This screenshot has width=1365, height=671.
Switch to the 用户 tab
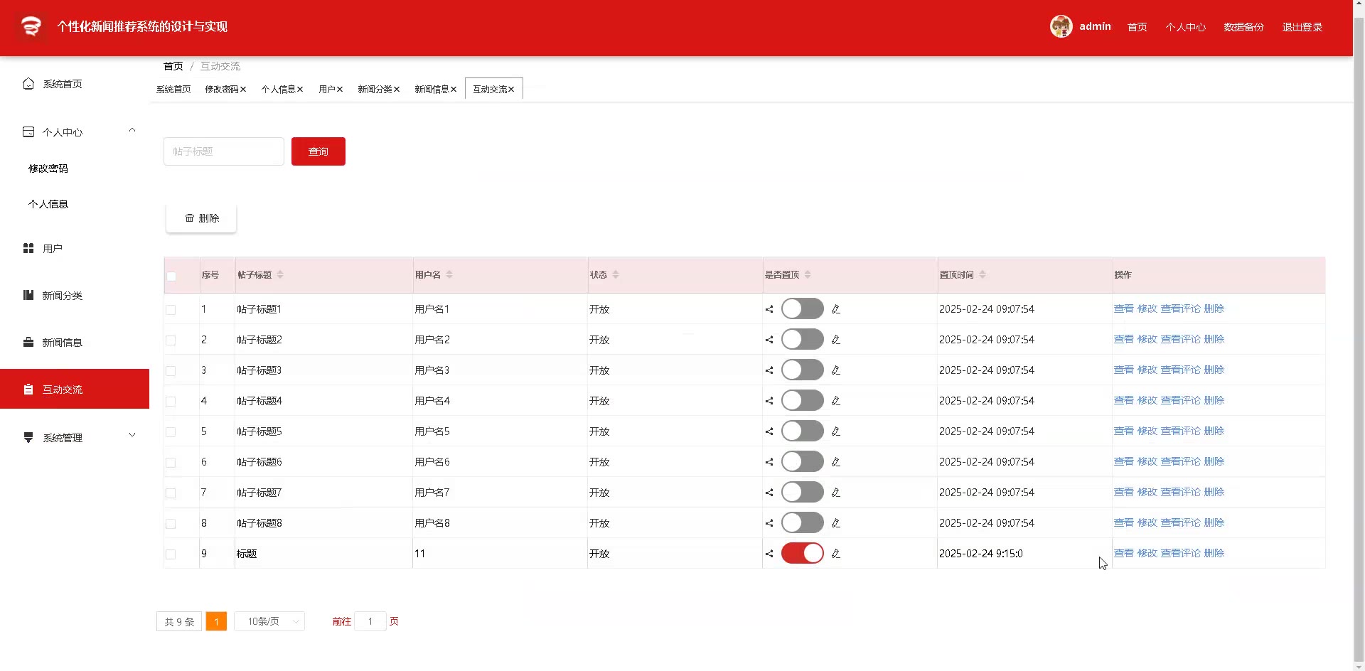click(x=326, y=90)
